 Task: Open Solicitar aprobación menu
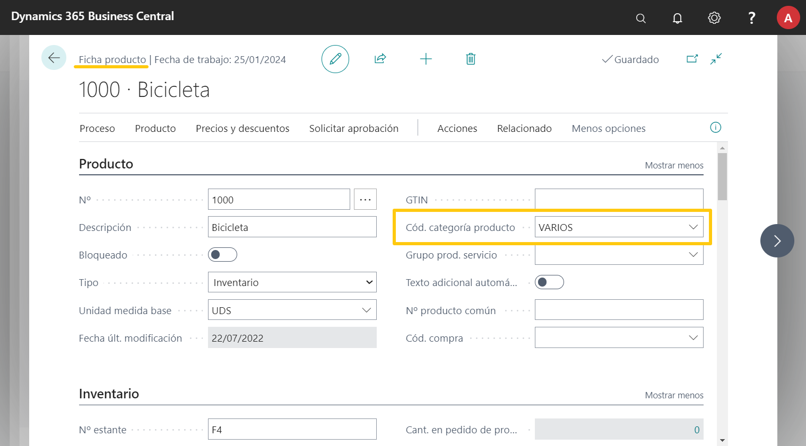tap(354, 128)
